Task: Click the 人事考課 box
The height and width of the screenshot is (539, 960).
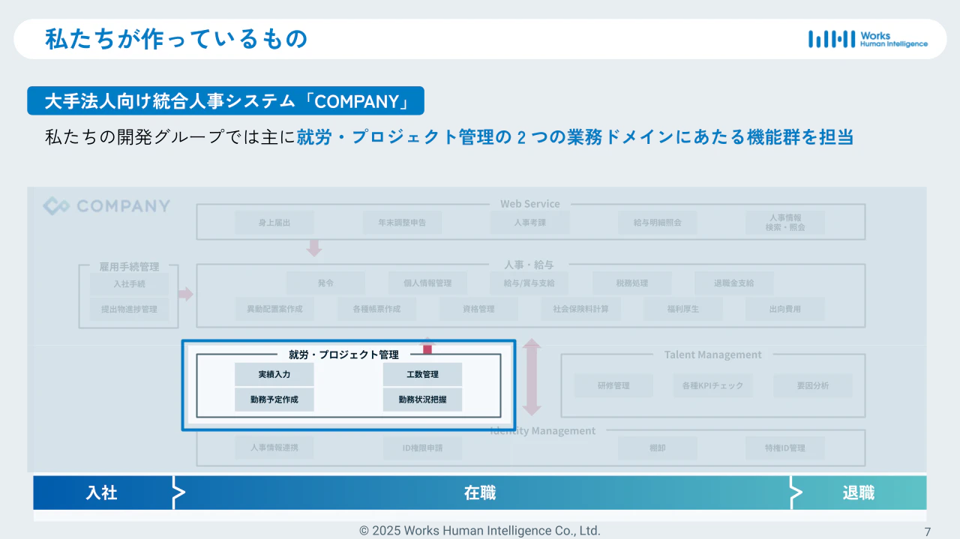Action: [x=530, y=223]
